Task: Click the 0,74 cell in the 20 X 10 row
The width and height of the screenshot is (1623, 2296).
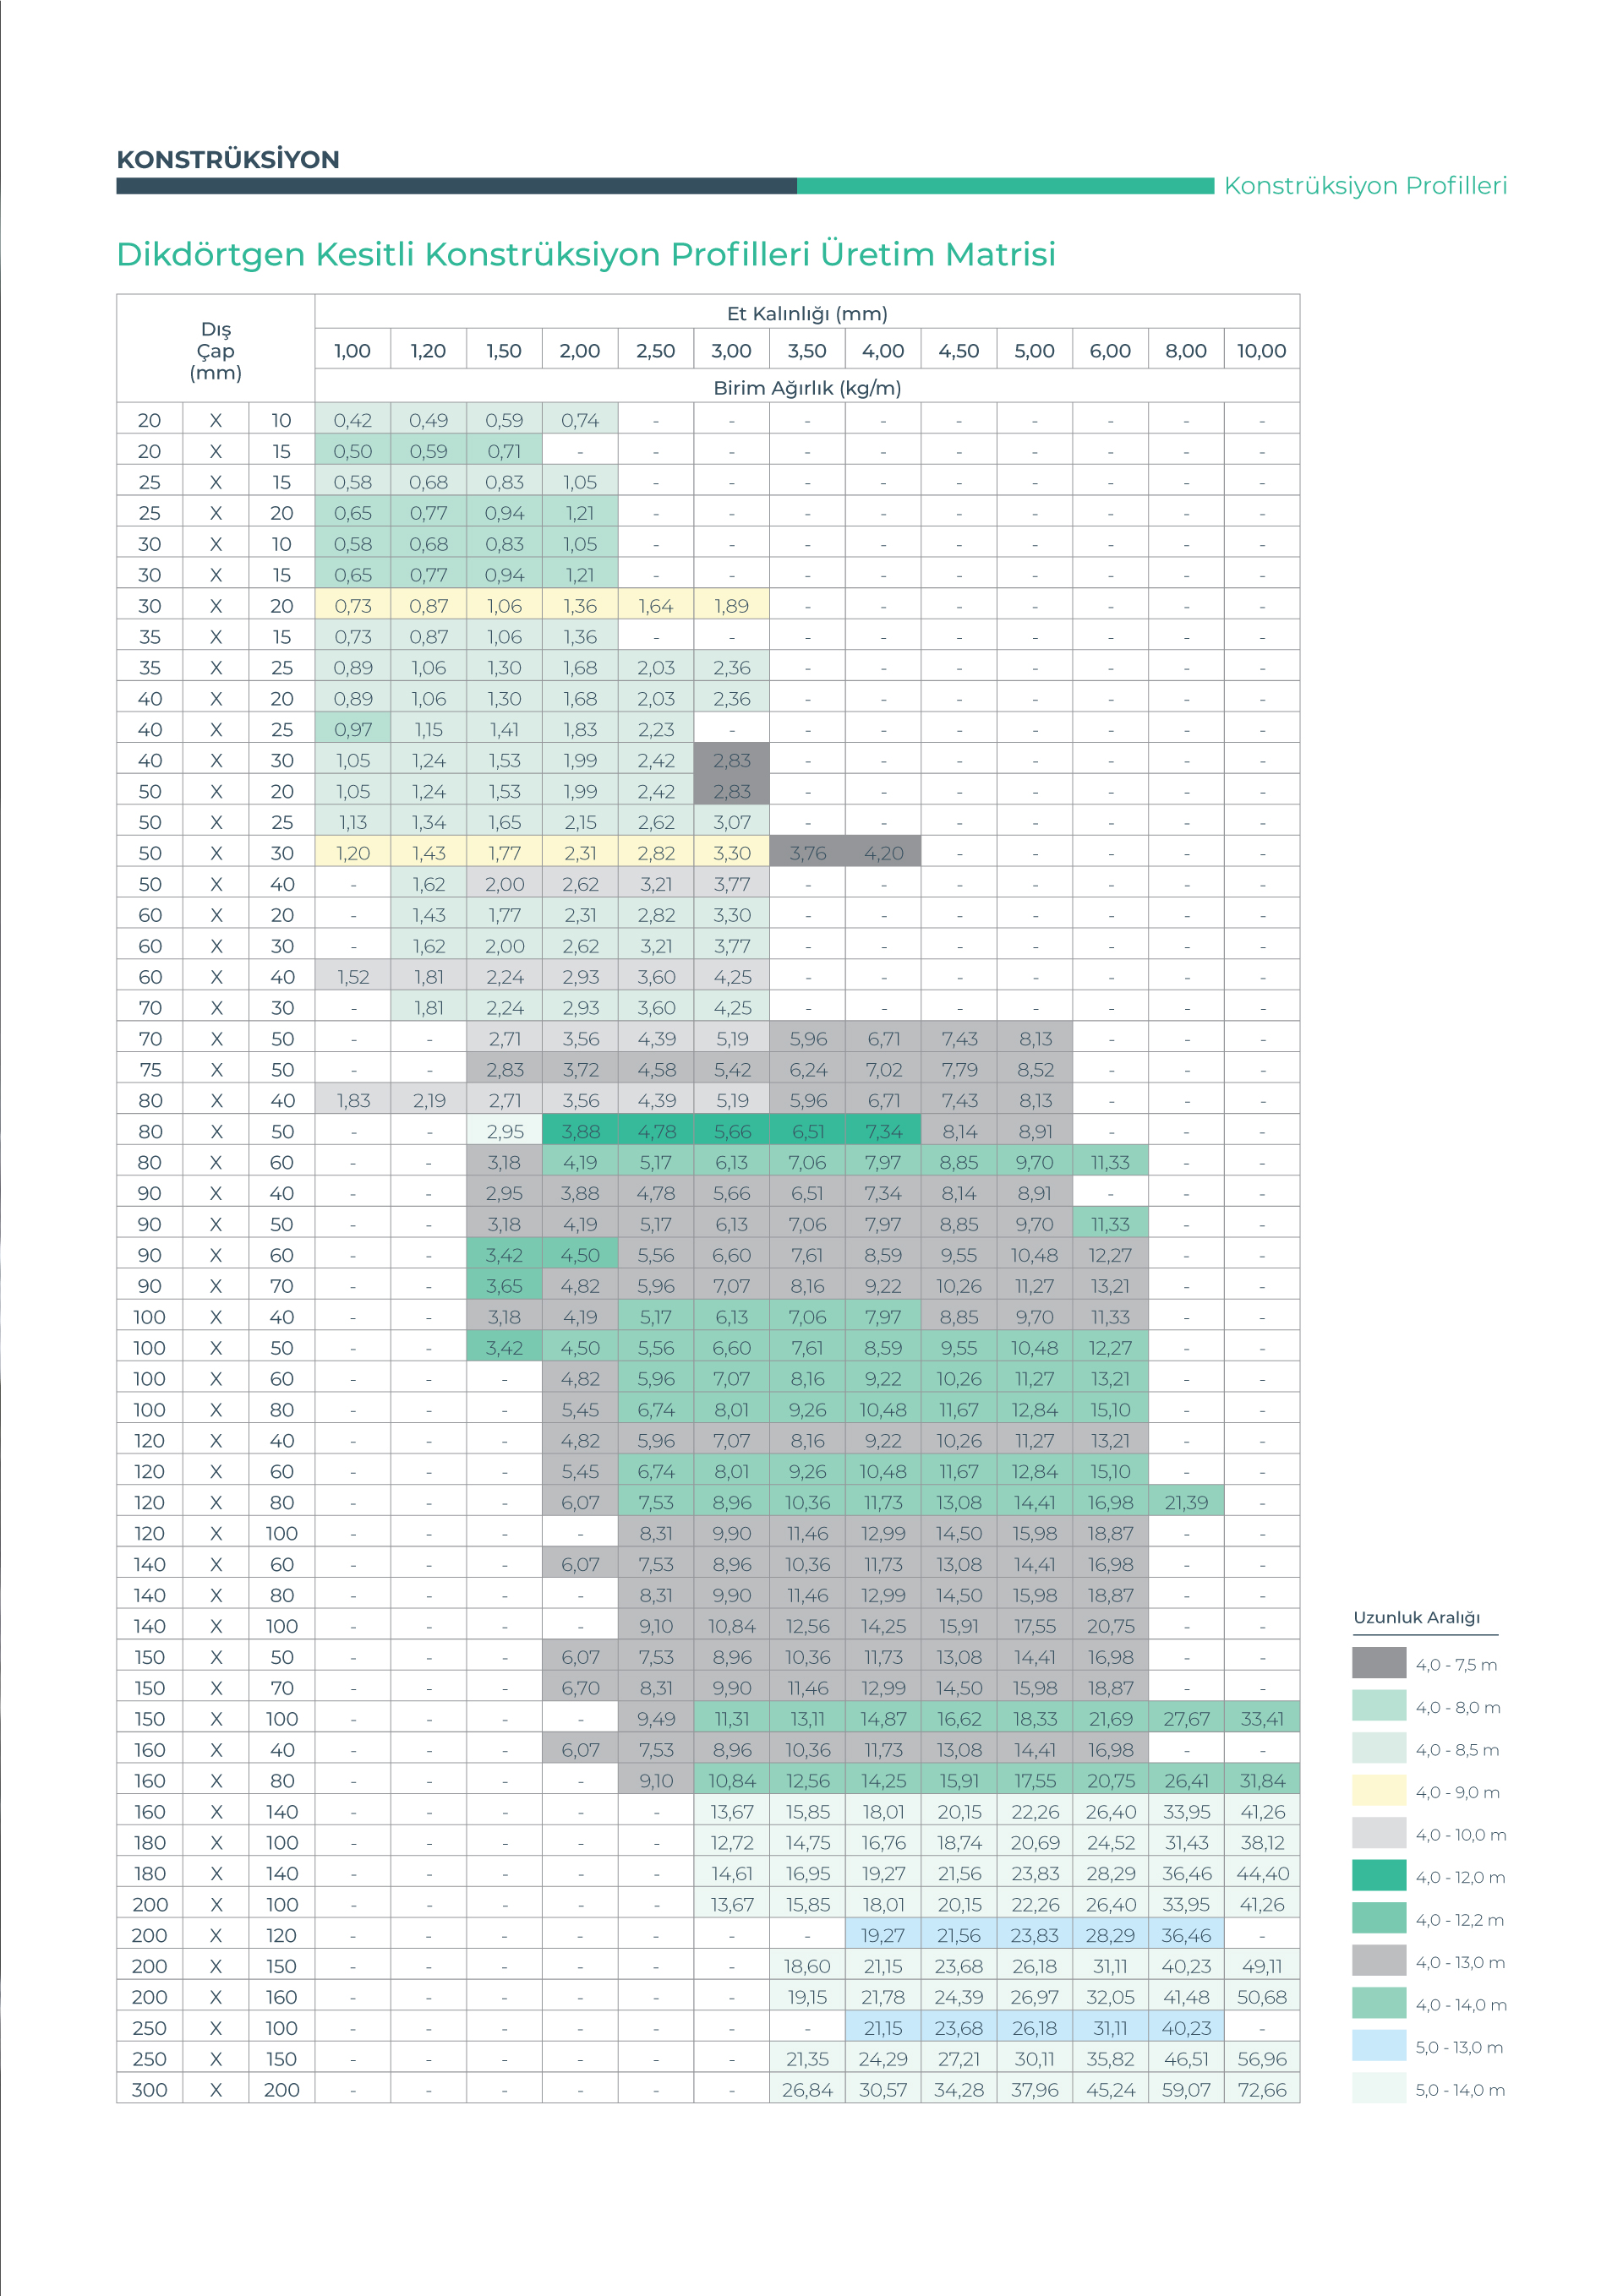Action: click(x=581, y=420)
